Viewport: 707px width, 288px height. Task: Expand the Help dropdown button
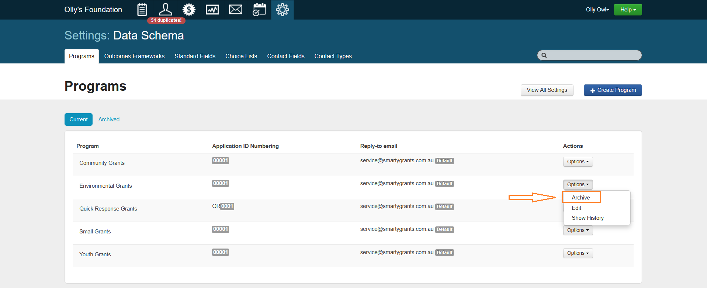point(628,10)
